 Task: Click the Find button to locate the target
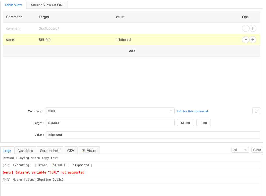[204, 123]
